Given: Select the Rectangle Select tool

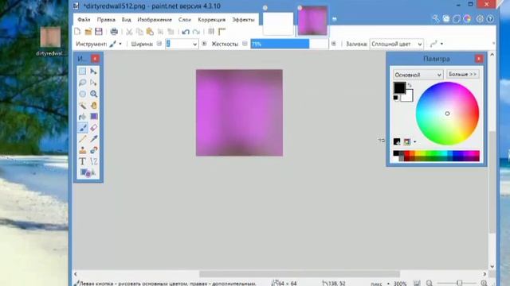Looking at the screenshot, I should [82, 71].
